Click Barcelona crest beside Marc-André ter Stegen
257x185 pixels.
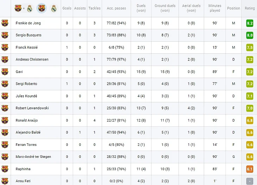click(x=5, y=157)
